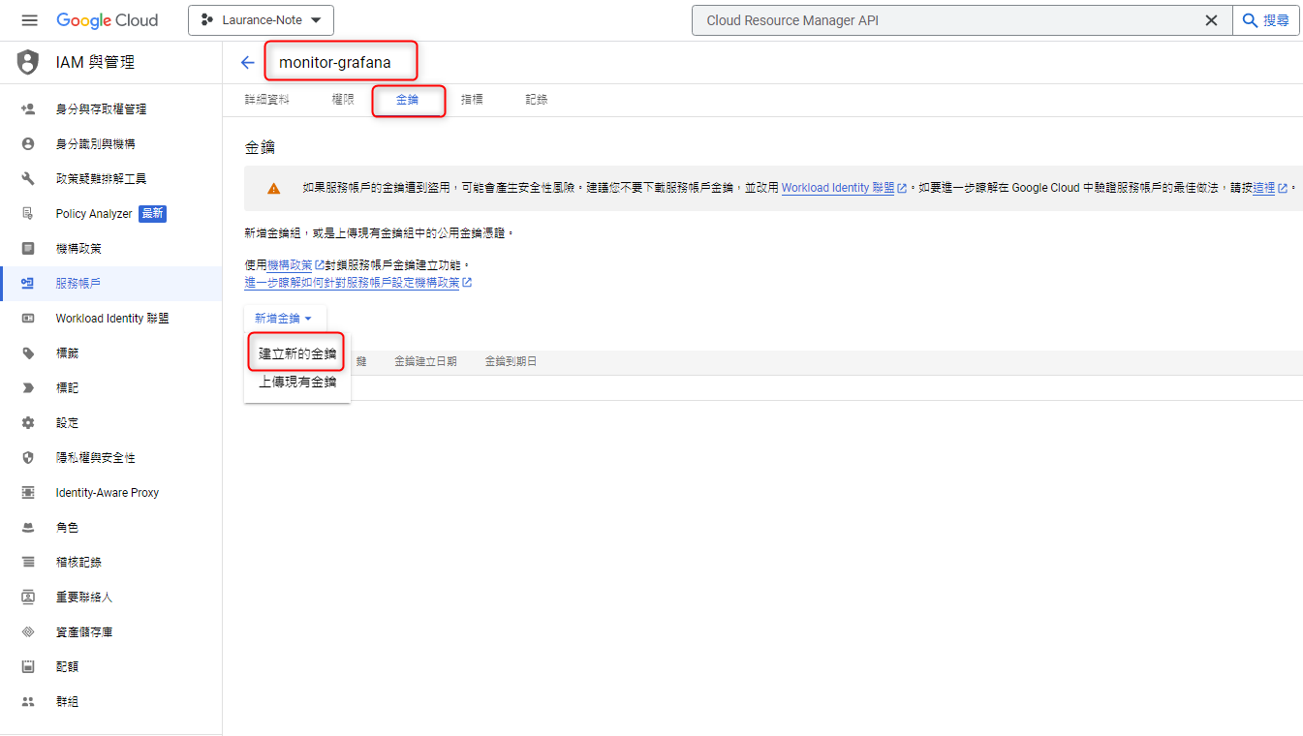Click the 金鑰到期日 column header
Image resolution: width=1303 pixels, height=736 pixels.
pos(511,361)
